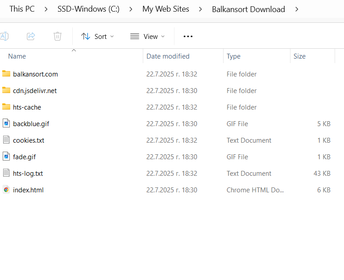The image size is (344, 280).
Task: Select the balkansort.com folder icon
Action: [x=6, y=74]
